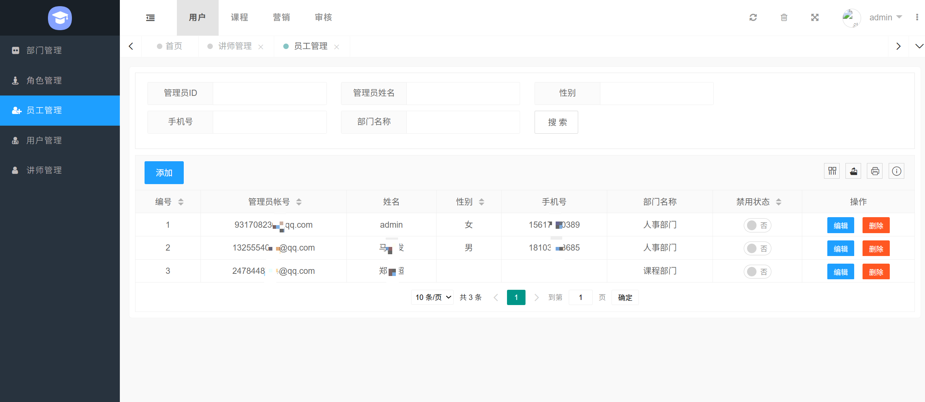Toggle fullscreen with the expand icon
Screen dimensions: 925x402
point(815,17)
